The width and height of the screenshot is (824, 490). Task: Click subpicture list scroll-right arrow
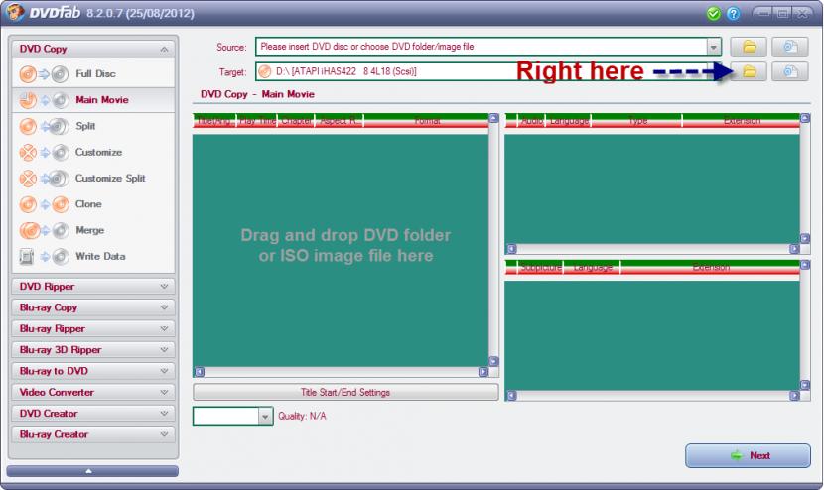[794, 396]
